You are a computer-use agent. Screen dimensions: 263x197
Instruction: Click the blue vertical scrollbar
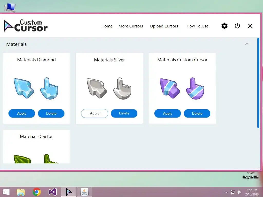pyautogui.click(x=258, y=83)
